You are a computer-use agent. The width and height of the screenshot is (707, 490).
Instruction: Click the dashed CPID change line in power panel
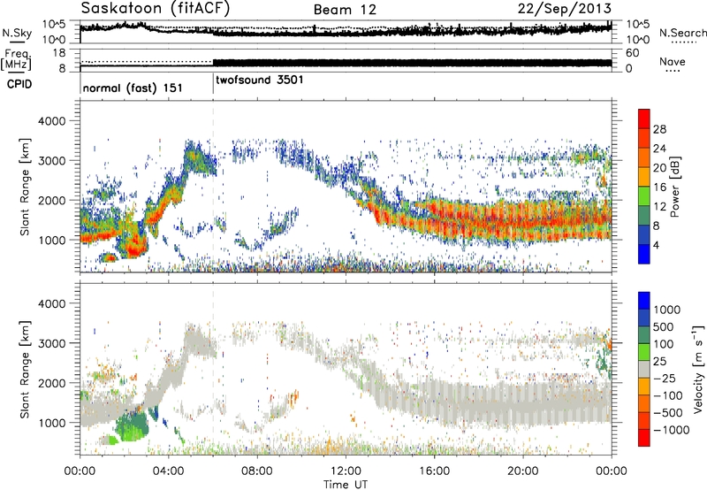point(213,187)
